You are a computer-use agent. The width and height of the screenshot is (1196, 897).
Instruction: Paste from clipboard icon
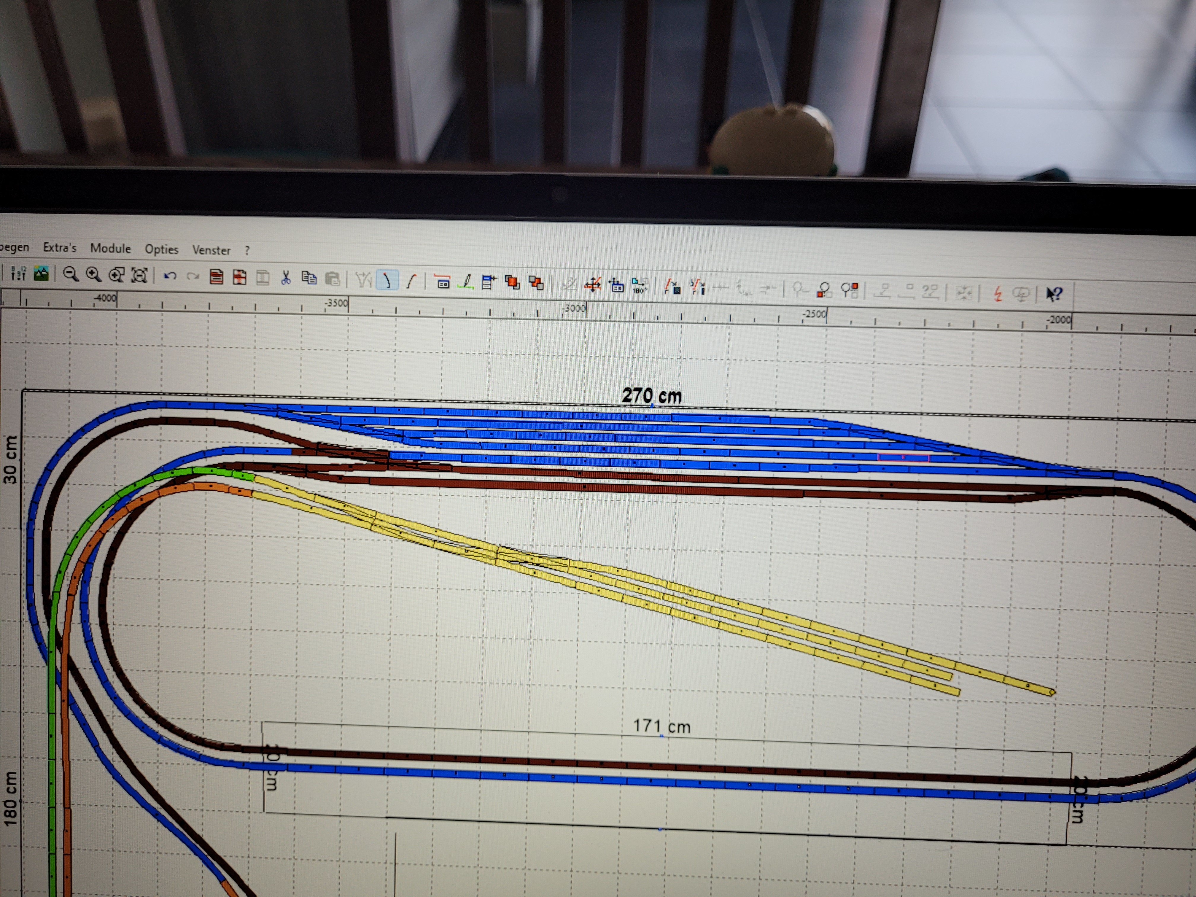tap(333, 279)
